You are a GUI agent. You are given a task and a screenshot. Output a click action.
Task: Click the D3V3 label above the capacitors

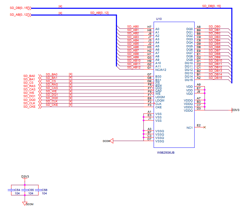25,177
